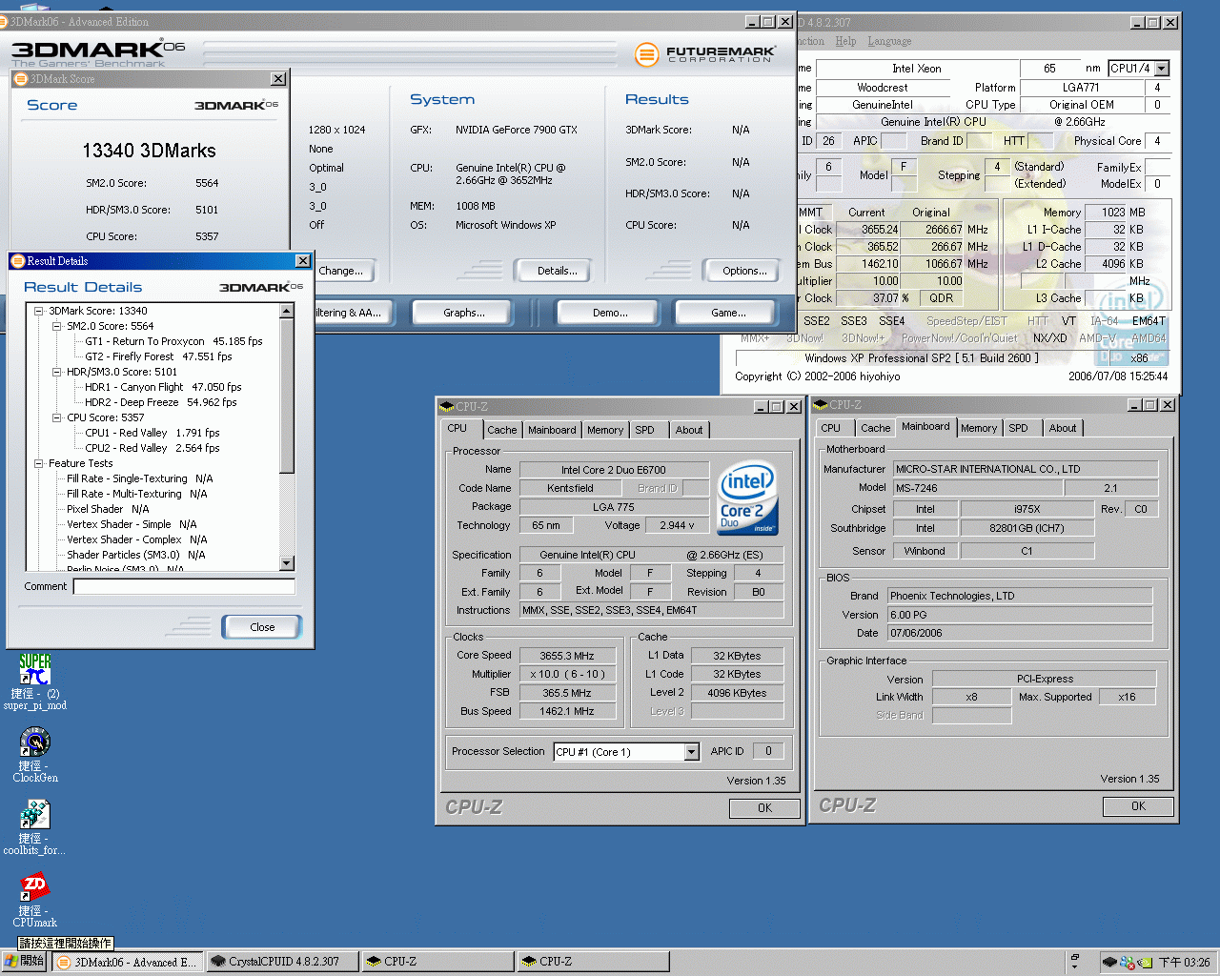Click the Intel Core 2 Duo logo in CPU-Z
Image resolution: width=1220 pixels, height=976 pixels.
pos(747,498)
